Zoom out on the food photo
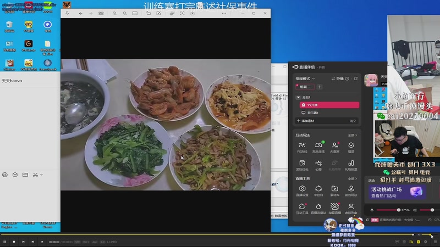The image size is (440, 247). 125,13
